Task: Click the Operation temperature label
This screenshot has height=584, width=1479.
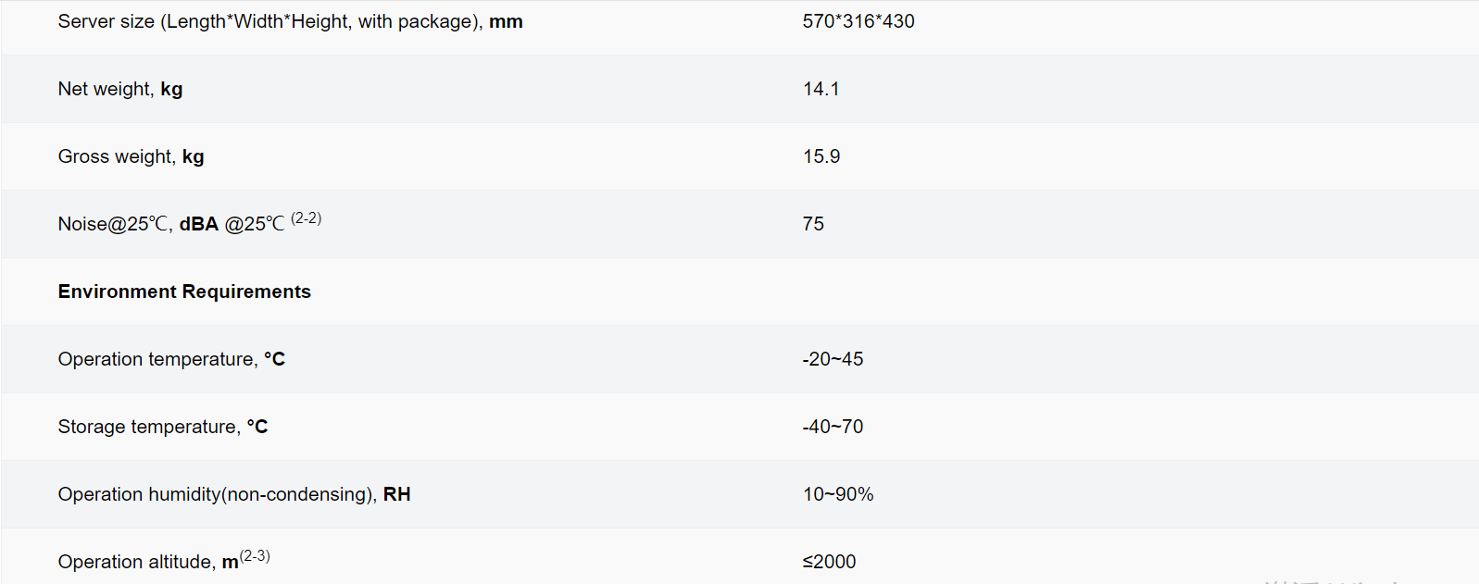Action: coord(171,359)
